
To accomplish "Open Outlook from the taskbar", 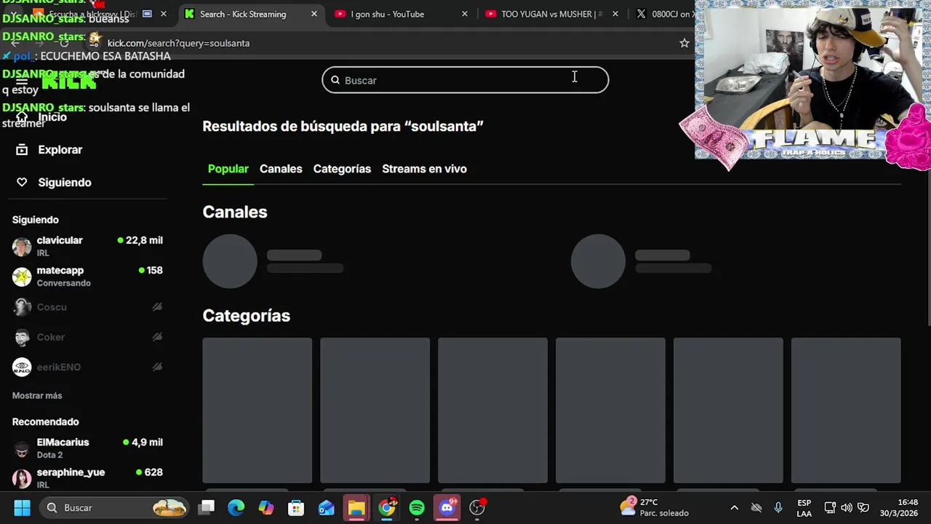I will coord(327,507).
